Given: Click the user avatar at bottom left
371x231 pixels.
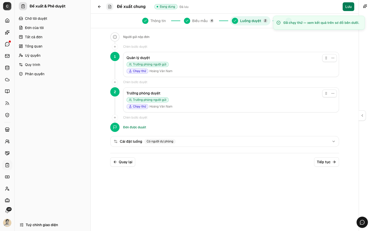Looking at the screenshot, I should coord(7,223).
